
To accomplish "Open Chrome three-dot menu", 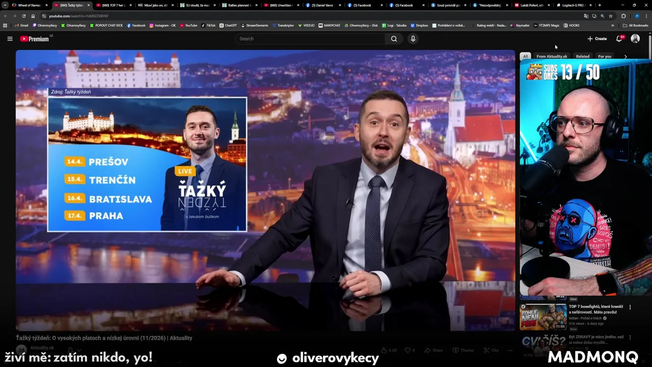I will coord(646,16).
